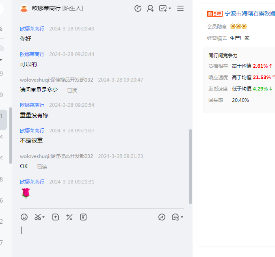Click the upload file icon
The width and height of the screenshot is (275, 257).
click(x=56, y=217)
